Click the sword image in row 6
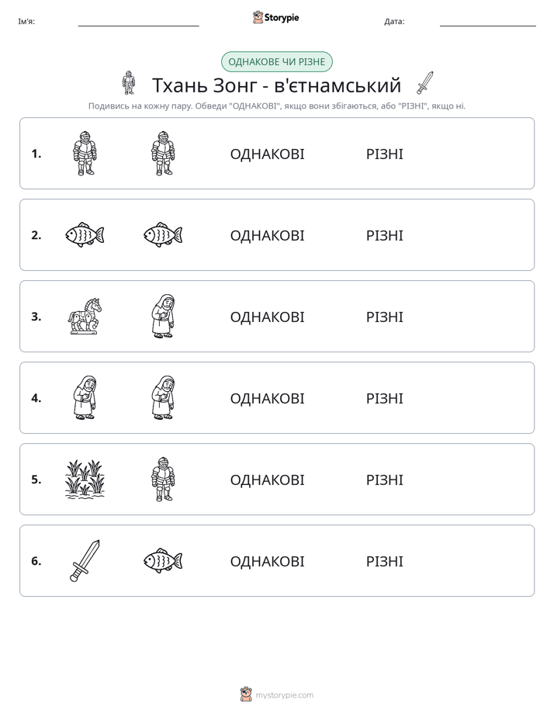 [85, 560]
